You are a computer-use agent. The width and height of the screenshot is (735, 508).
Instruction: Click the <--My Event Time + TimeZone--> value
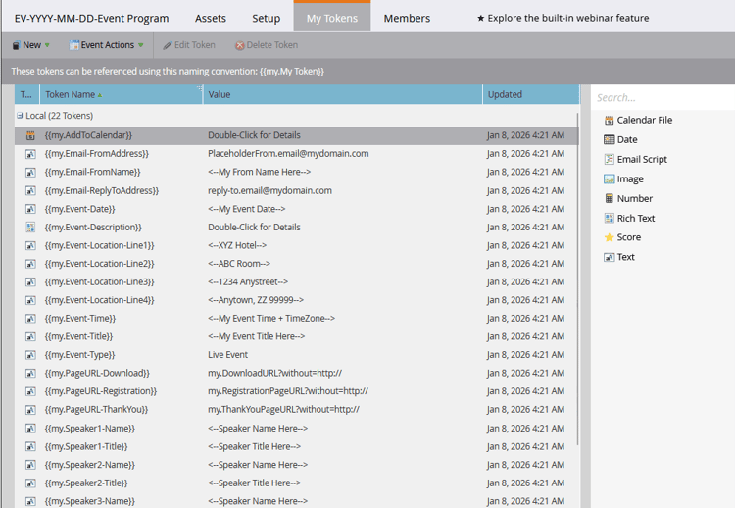pos(271,319)
